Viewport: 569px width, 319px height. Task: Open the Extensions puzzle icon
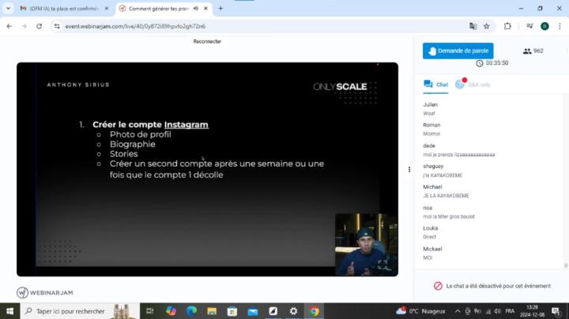pos(507,26)
